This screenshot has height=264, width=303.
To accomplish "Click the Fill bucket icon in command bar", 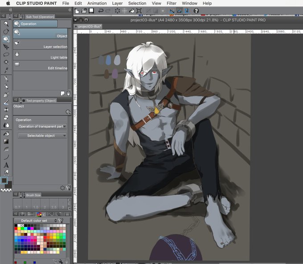I will pos(132,11).
